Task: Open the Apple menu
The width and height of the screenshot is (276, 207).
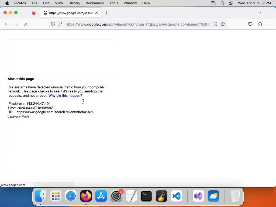Action: coord(7,3)
